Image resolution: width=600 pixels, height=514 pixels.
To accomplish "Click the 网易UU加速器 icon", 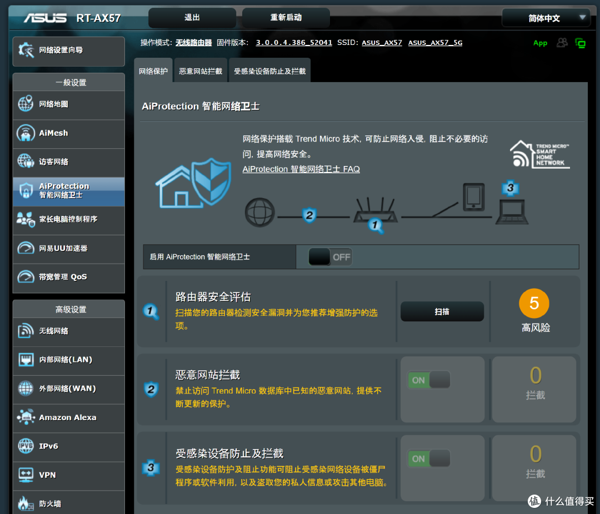I will click(x=26, y=248).
